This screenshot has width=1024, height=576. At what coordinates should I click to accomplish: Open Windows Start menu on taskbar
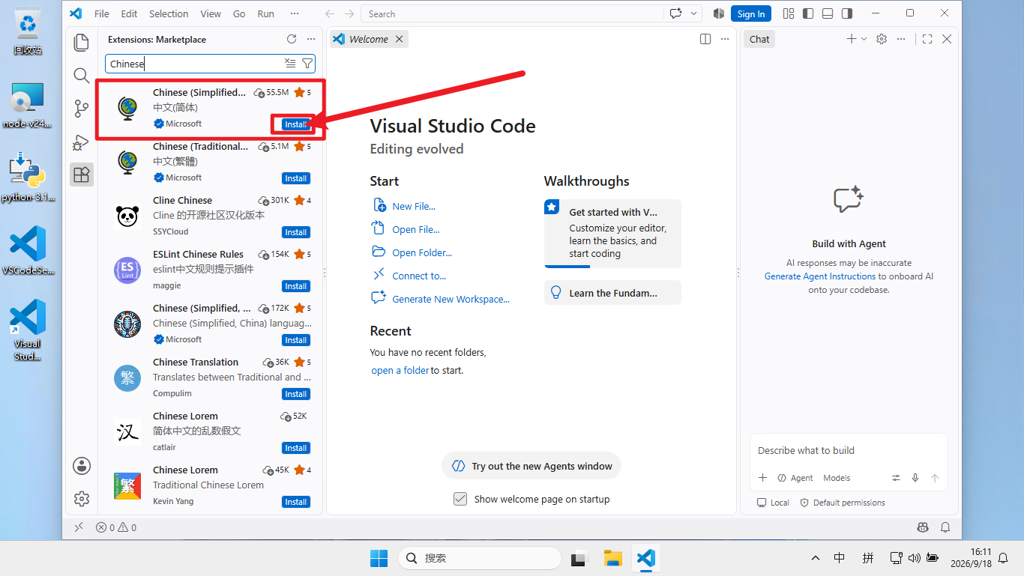(379, 558)
